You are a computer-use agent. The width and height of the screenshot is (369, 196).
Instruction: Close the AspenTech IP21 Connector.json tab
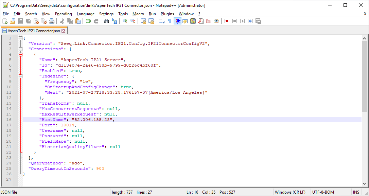coord(63,31)
